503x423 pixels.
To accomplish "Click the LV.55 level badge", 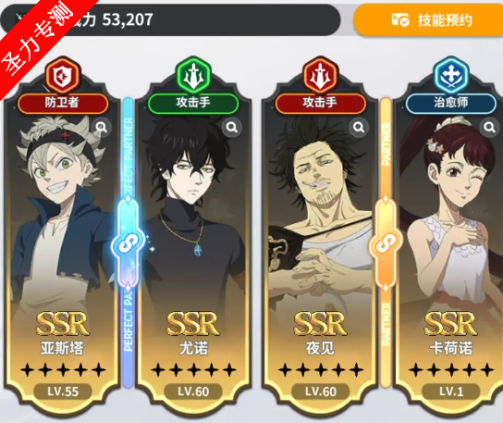I will pos(63,392).
